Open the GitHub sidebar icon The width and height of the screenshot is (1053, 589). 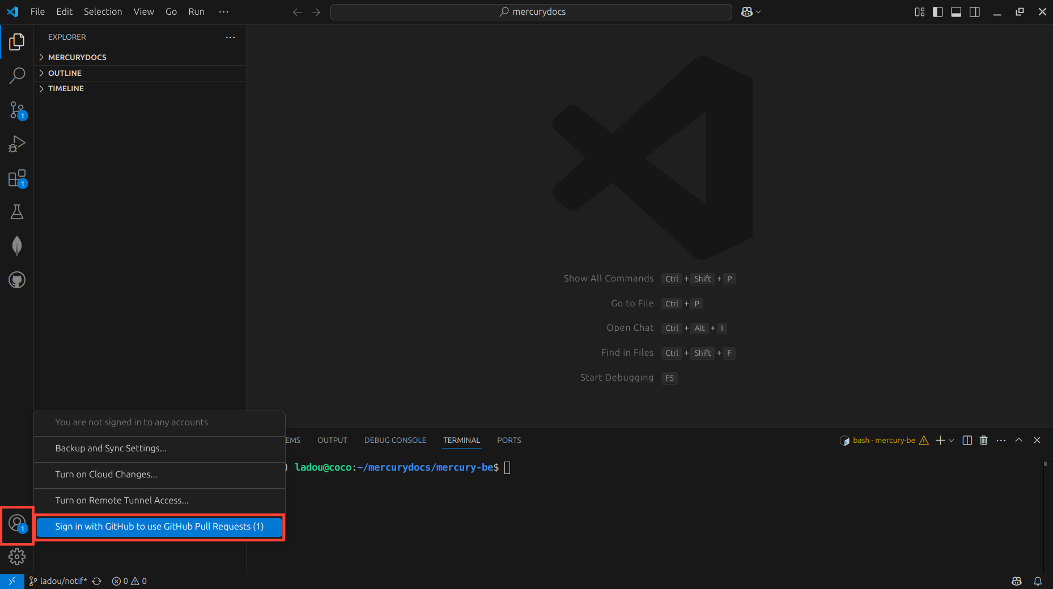pyautogui.click(x=17, y=279)
